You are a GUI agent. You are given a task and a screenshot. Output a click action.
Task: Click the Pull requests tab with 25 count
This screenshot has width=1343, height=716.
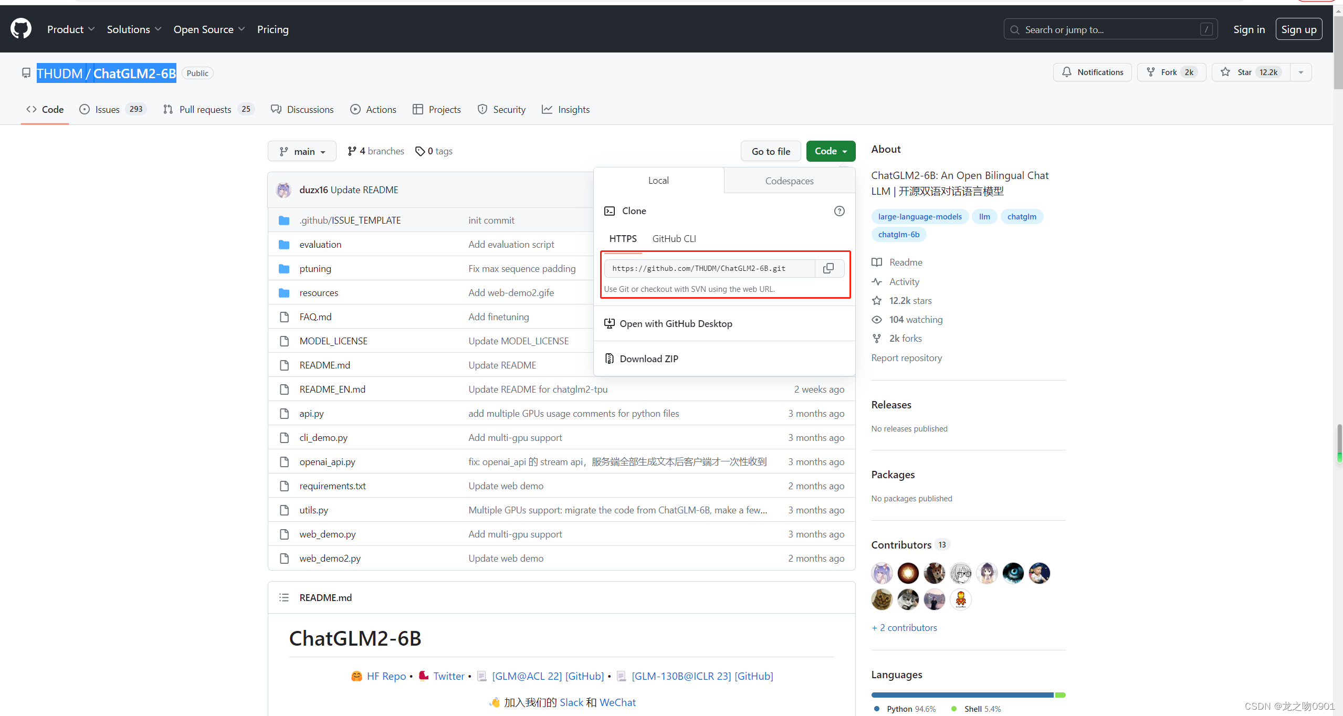coord(206,109)
